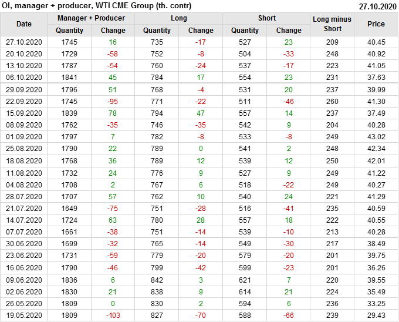The image size is (399, 322).
Task: Click the report date in top-right corner
Action: pyautogui.click(x=378, y=6)
